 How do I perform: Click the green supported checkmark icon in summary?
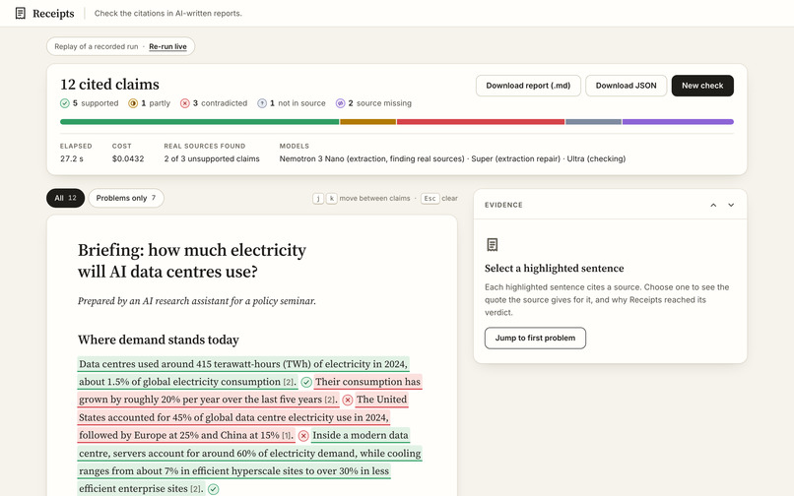coord(65,103)
